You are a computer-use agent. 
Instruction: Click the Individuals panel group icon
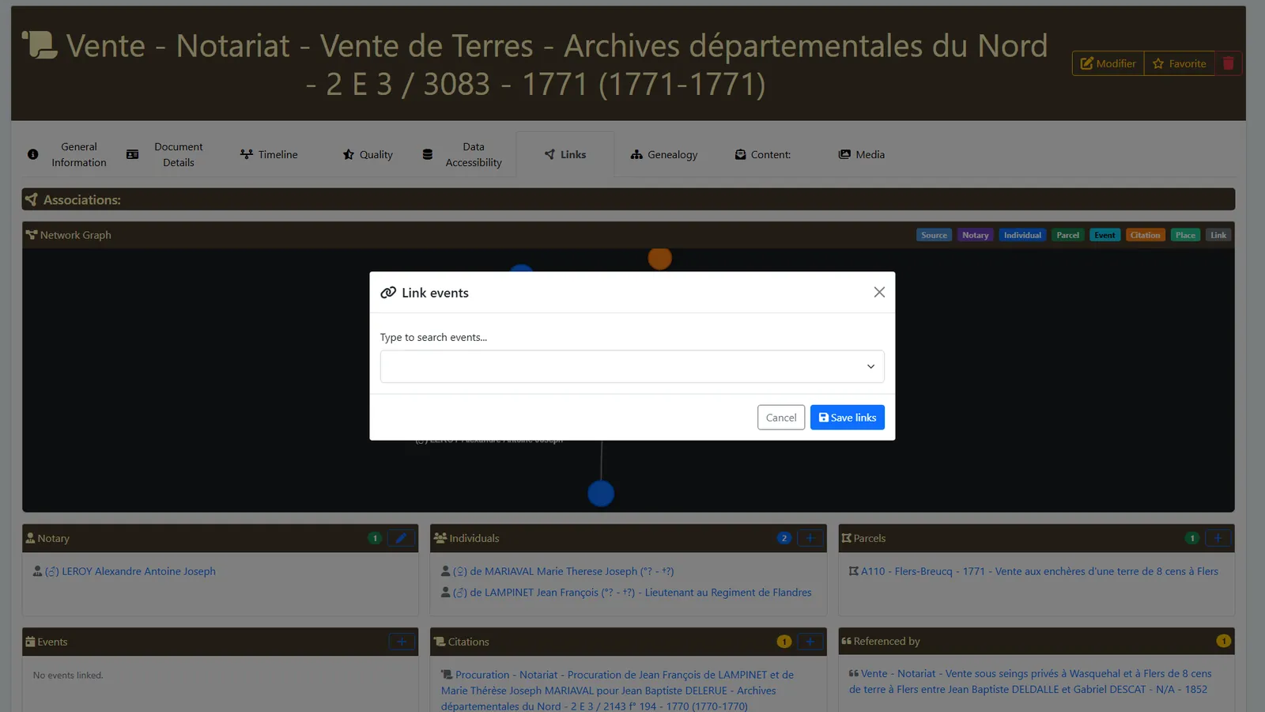pyautogui.click(x=440, y=538)
